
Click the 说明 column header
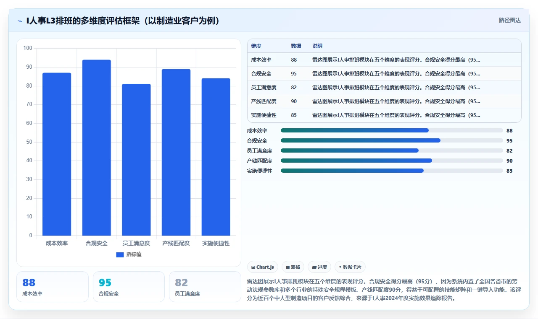click(317, 46)
